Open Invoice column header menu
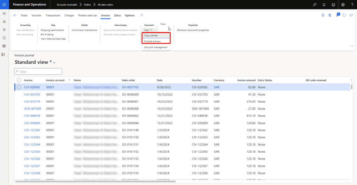 (28, 80)
